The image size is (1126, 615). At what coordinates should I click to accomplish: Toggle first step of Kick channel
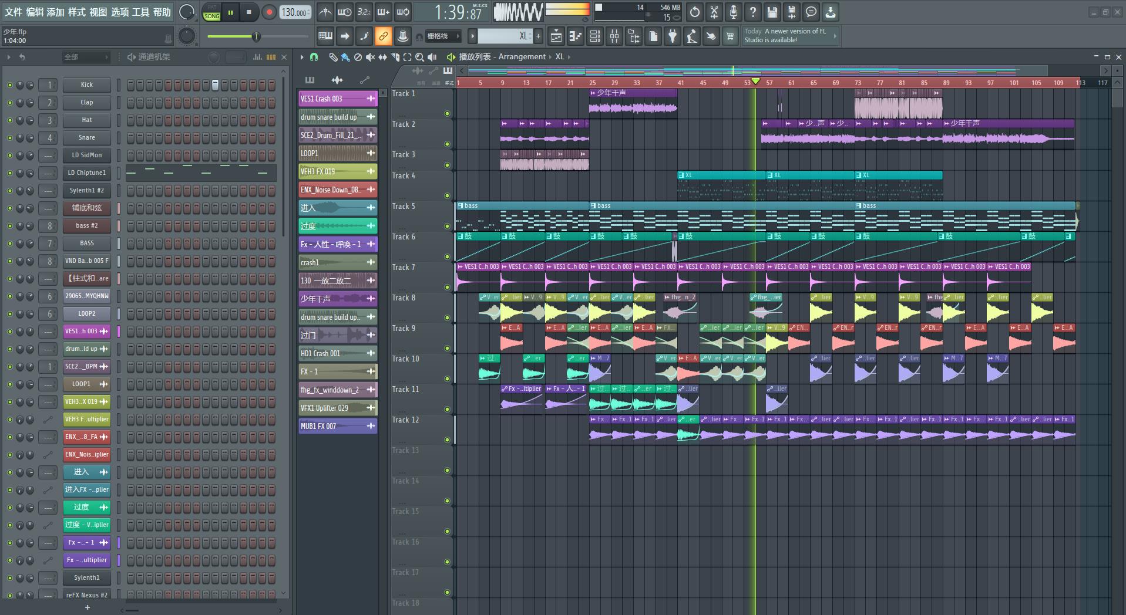(x=130, y=85)
